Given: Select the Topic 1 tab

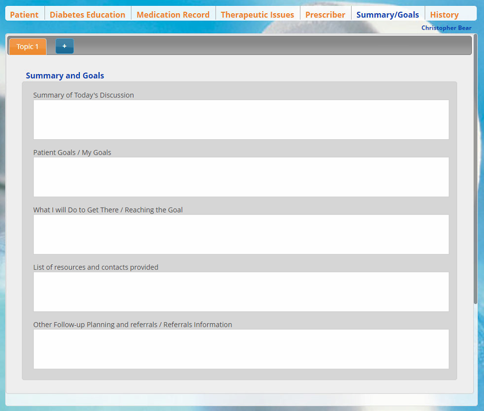Looking at the screenshot, I should [28, 47].
